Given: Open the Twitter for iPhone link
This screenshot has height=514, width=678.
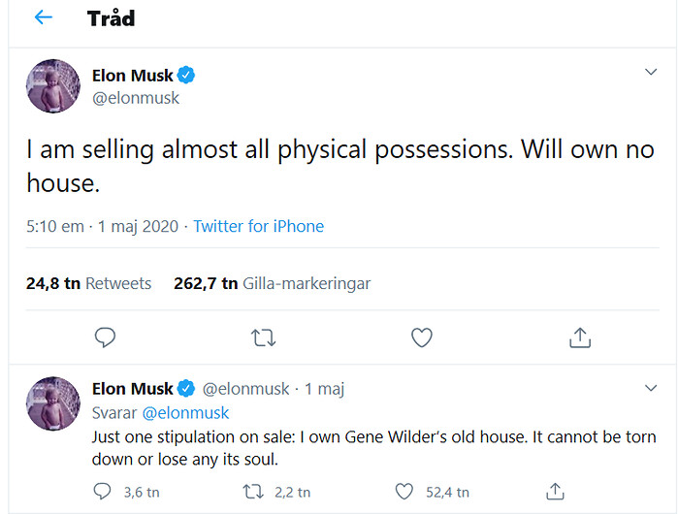Looking at the screenshot, I should click(259, 227).
